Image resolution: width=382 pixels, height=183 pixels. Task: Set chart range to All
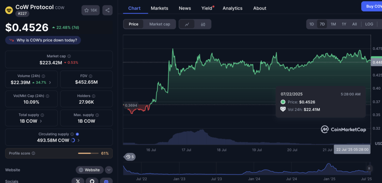pyautogui.click(x=354, y=24)
